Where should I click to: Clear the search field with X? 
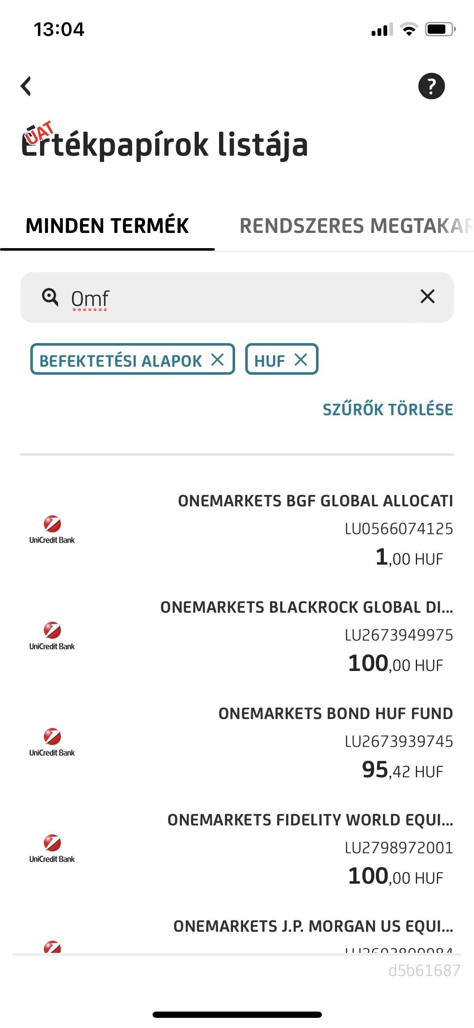[427, 297]
